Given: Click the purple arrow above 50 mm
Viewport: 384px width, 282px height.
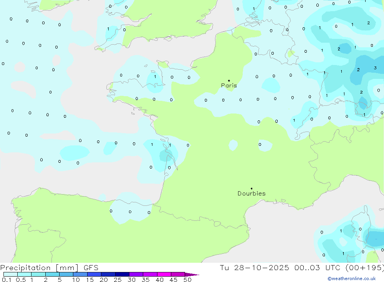Looking at the screenshot, I should tap(192, 275).
